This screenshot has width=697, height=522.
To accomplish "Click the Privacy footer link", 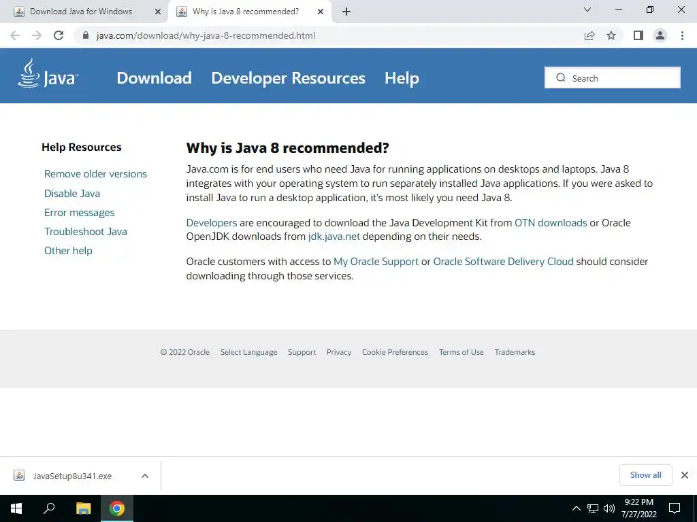I will coord(339,352).
